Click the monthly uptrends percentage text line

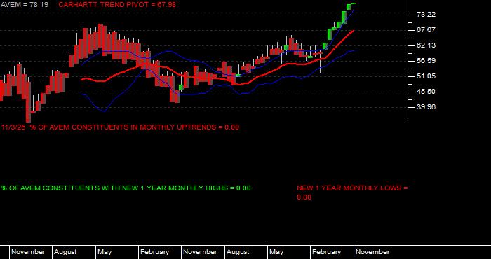click(x=120, y=127)
